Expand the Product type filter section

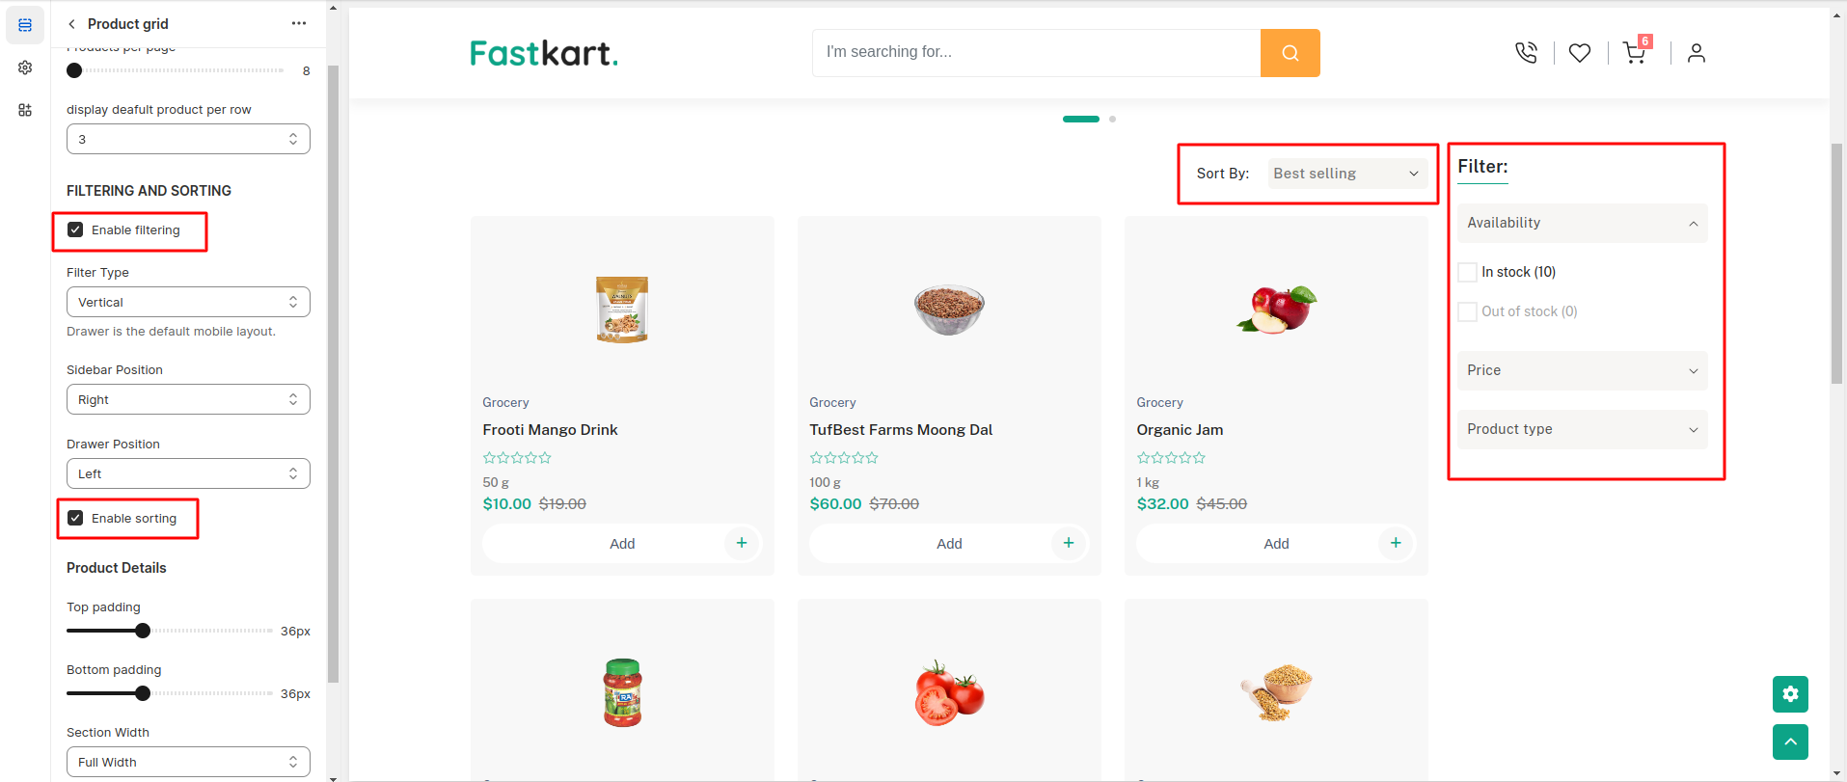click(x=1582, y=430)
